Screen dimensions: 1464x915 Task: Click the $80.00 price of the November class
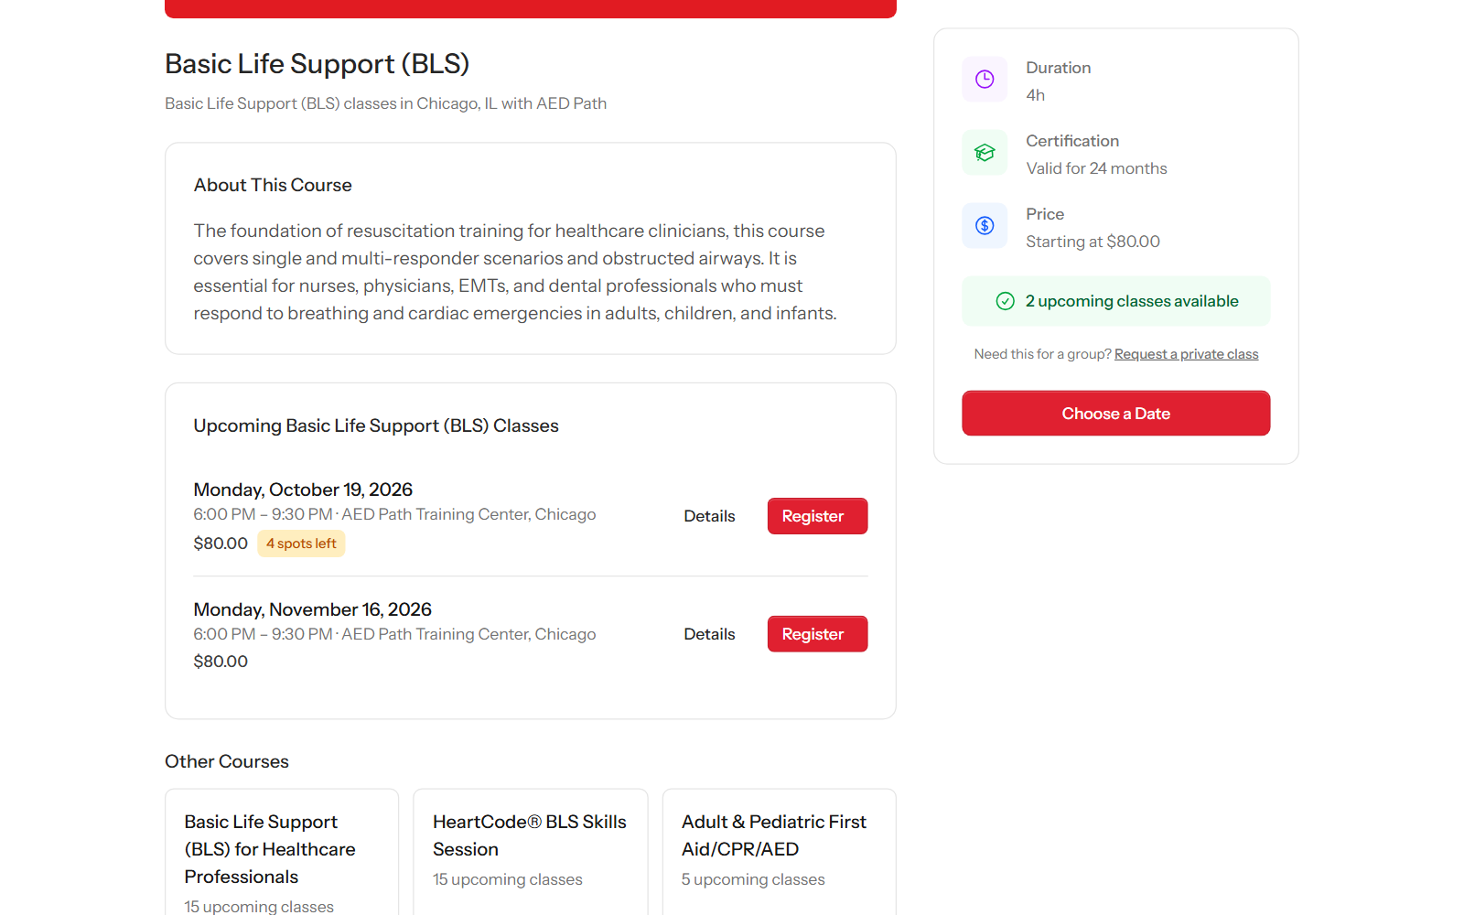click(221, 662)
